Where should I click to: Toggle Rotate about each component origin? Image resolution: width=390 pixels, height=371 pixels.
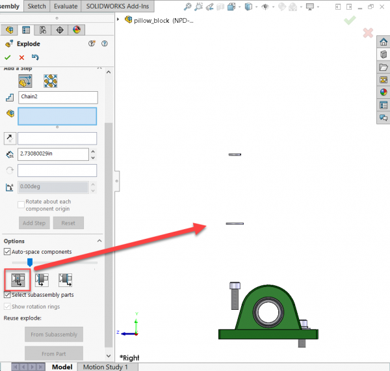[21, 204]
